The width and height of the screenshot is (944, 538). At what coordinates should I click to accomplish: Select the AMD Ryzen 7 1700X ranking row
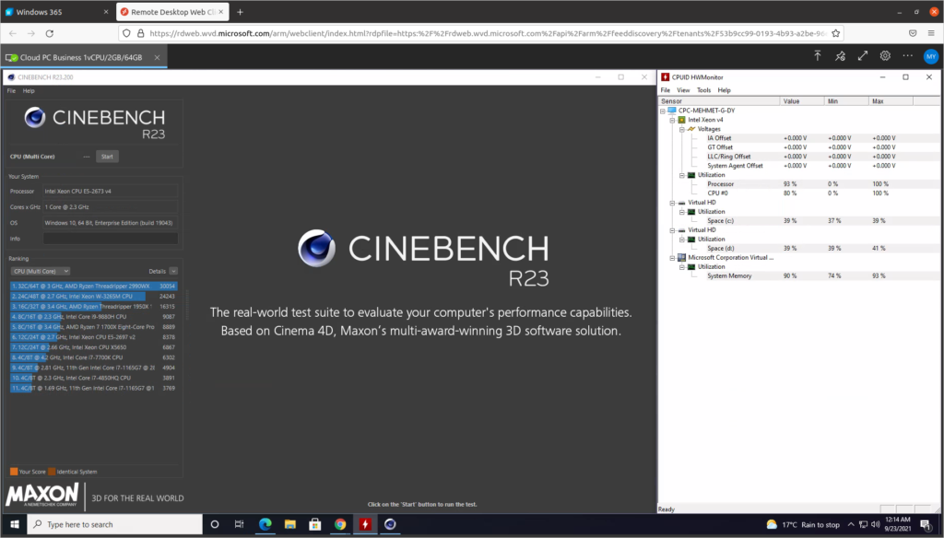[93, 327]
